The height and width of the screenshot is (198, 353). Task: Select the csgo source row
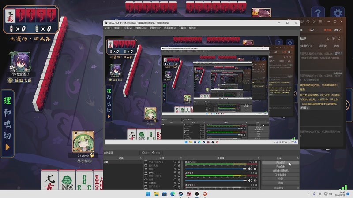tap(163, 169)
